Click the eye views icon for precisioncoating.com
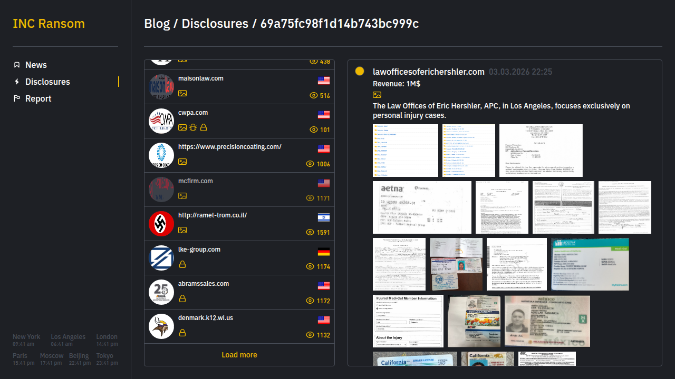The height and width of the screenshot is (379, 675). 310,164
